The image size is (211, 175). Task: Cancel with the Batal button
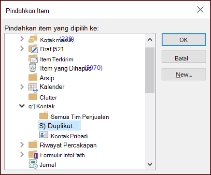184,57
